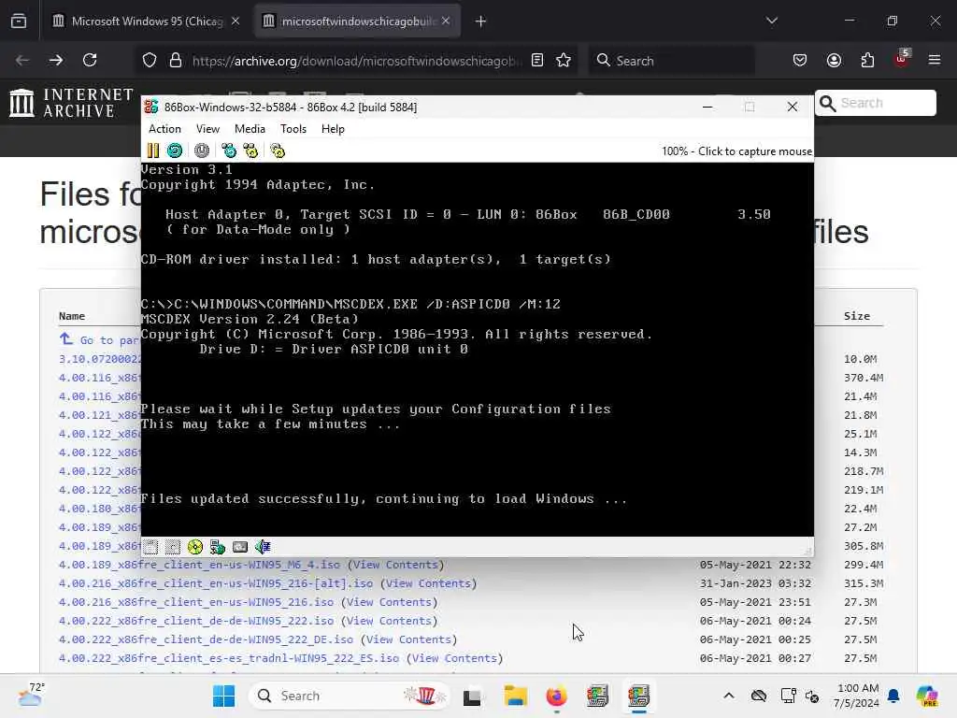Open a new Firefox tab

481,22
